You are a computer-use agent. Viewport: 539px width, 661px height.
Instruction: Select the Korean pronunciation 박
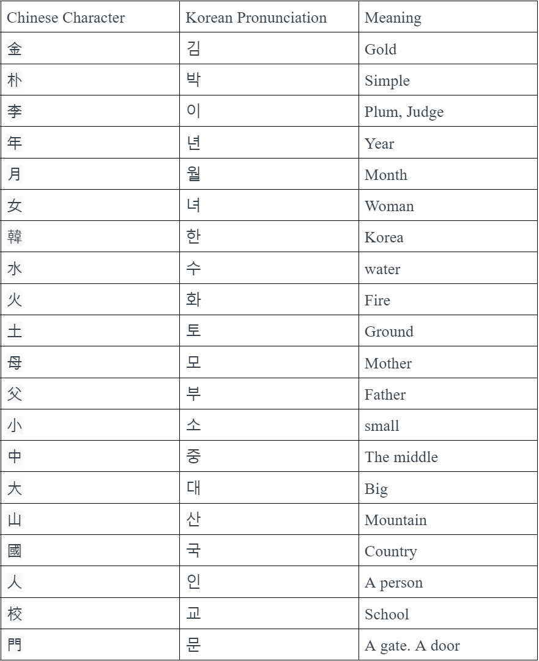(193, 80)
